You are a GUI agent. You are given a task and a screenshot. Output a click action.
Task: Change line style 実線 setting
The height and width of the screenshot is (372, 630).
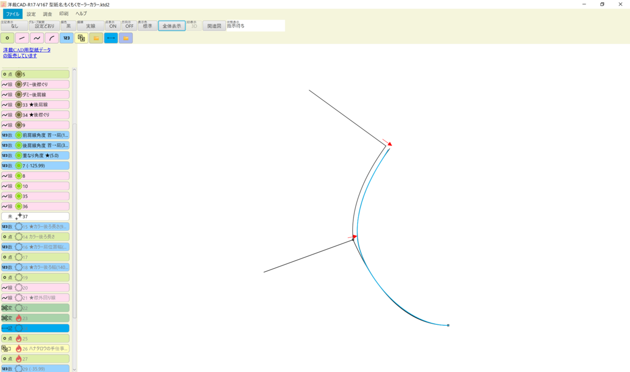tap(90, 26)
